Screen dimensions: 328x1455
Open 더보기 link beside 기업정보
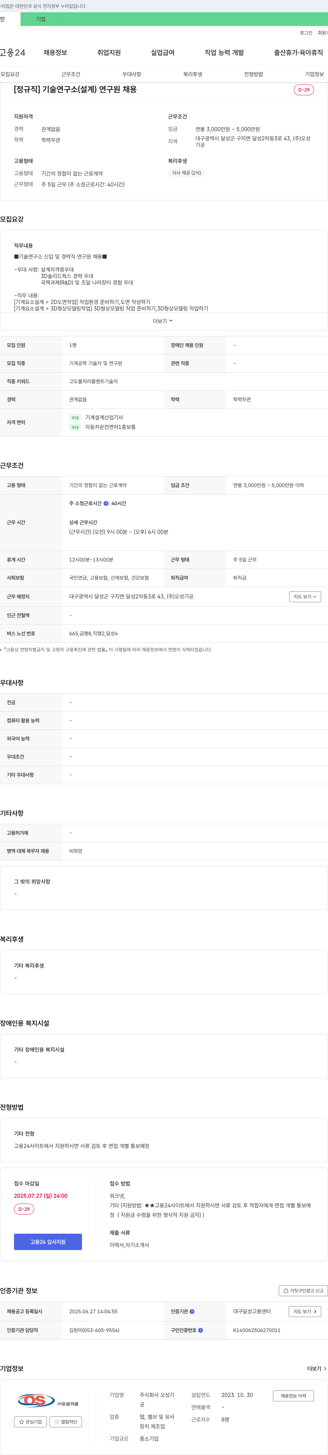pos(317,1369)
